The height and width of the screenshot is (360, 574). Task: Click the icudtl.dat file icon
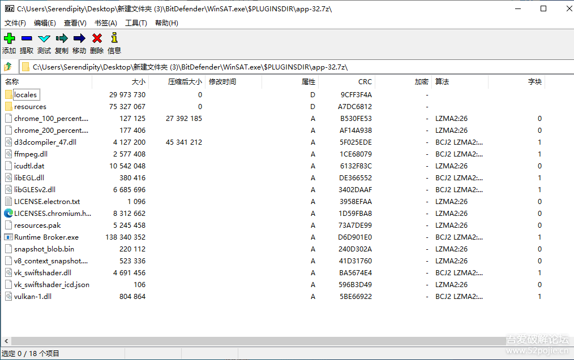pos(9,166)
